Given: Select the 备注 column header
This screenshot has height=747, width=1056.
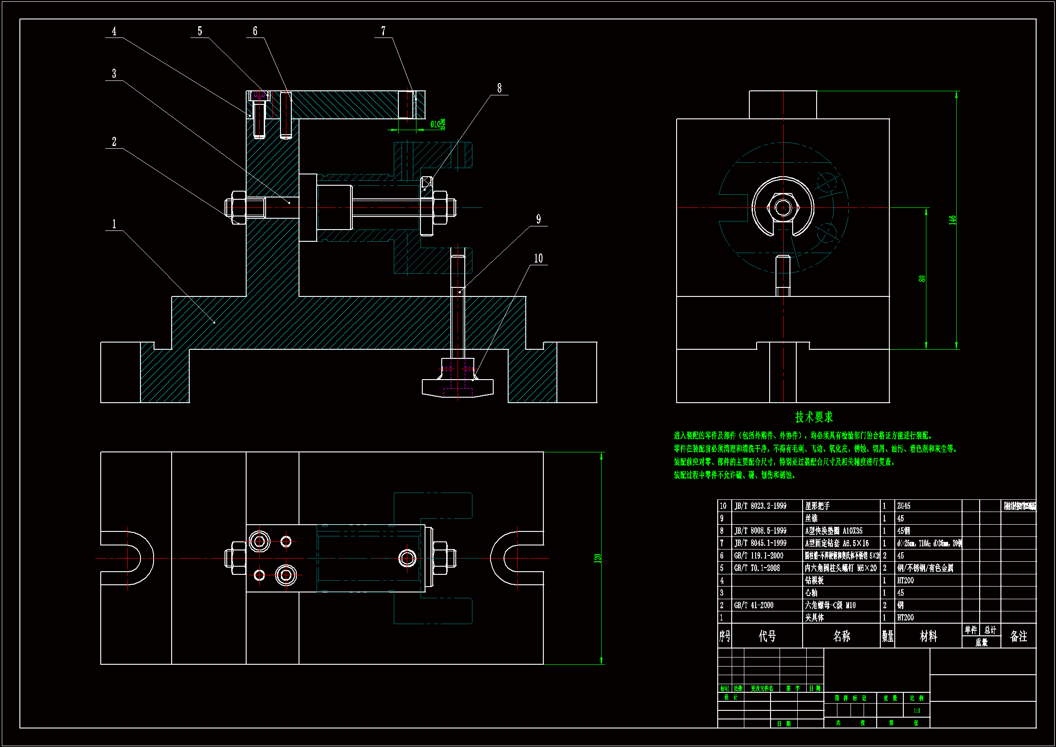Looking at the screenshot, I should pyautogui.click(x=1018, y=637).
